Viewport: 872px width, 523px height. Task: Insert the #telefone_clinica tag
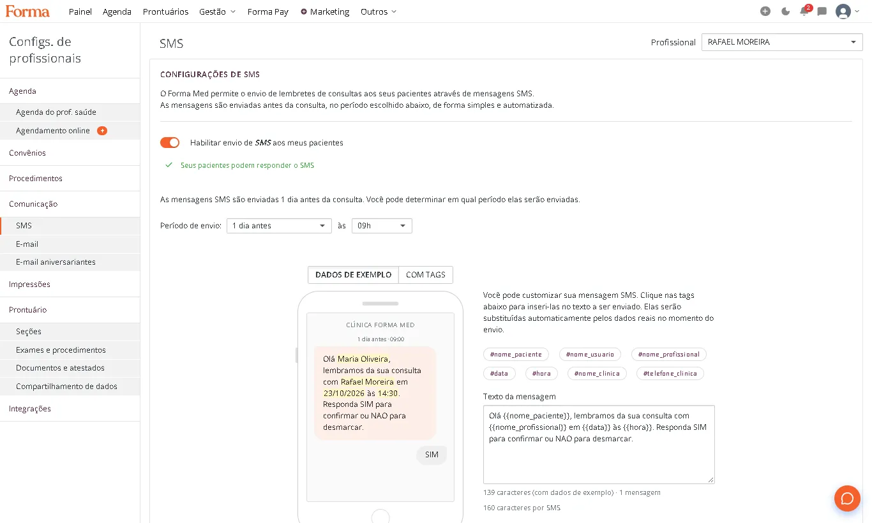tap(670, 374)
